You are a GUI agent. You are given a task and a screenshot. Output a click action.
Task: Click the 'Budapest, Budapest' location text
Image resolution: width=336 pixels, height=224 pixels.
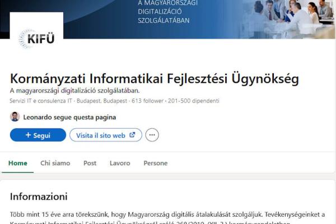(102, 101)
